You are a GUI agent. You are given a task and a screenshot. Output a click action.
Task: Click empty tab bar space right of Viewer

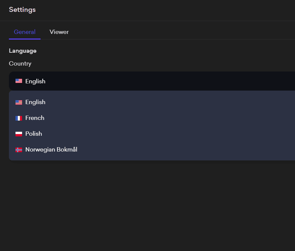point(181,32)
